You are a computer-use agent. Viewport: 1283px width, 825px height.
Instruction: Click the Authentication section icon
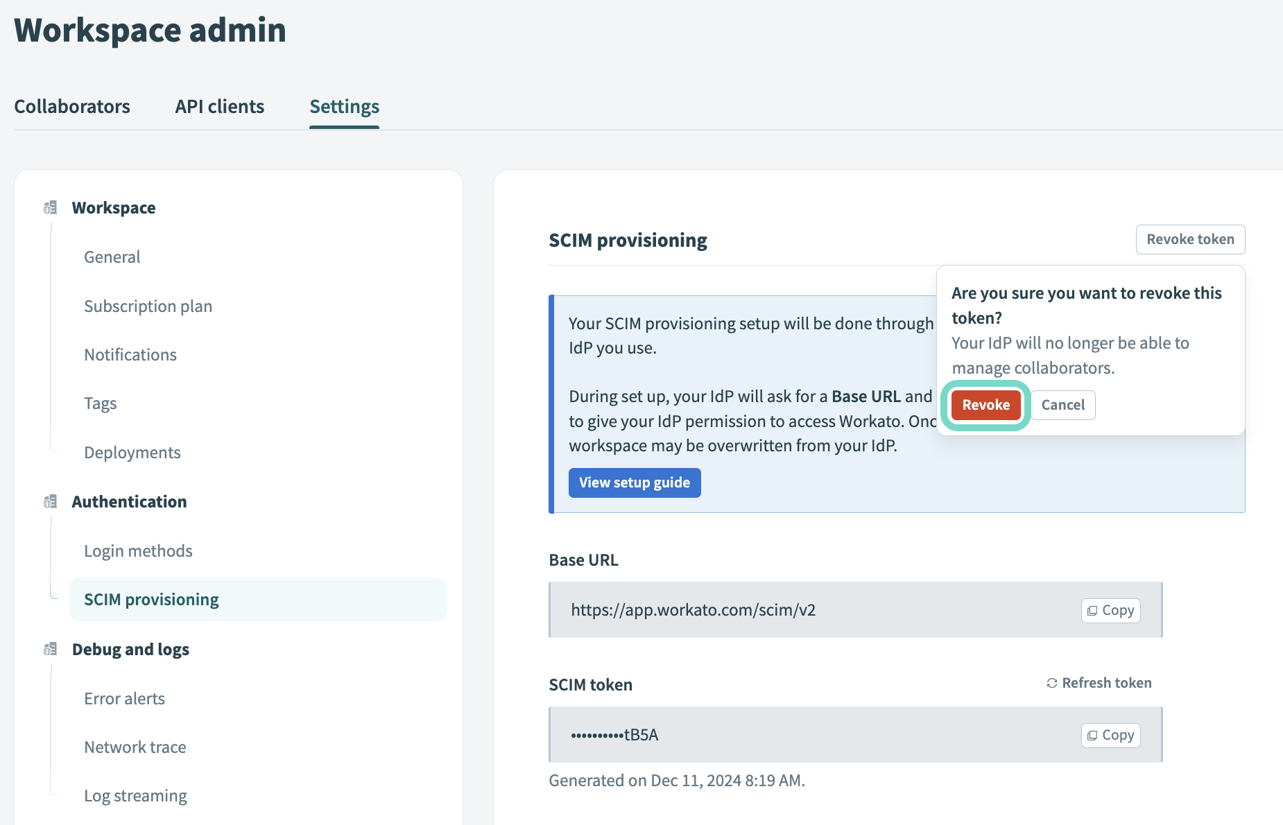[51, 502]
